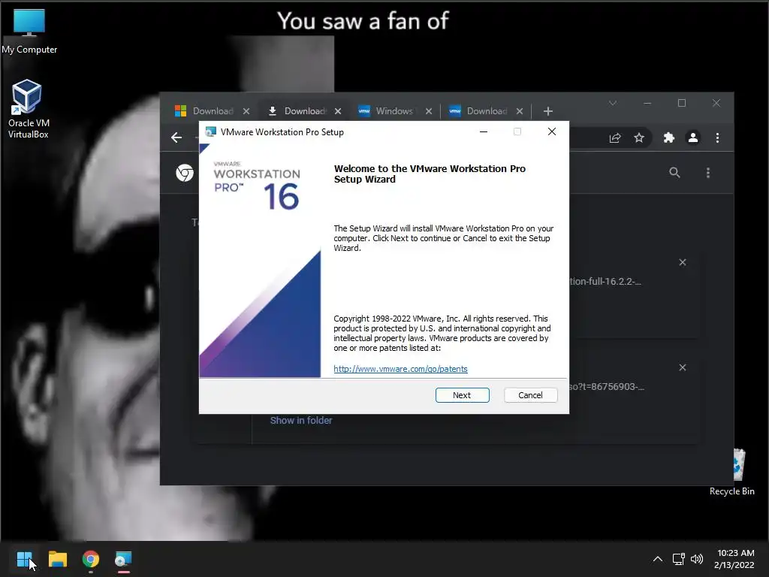Image resolution: width=769 pixels, height=577 pixels.
Task: Close the VMware setup wizard window
Action: pos(552,131)
